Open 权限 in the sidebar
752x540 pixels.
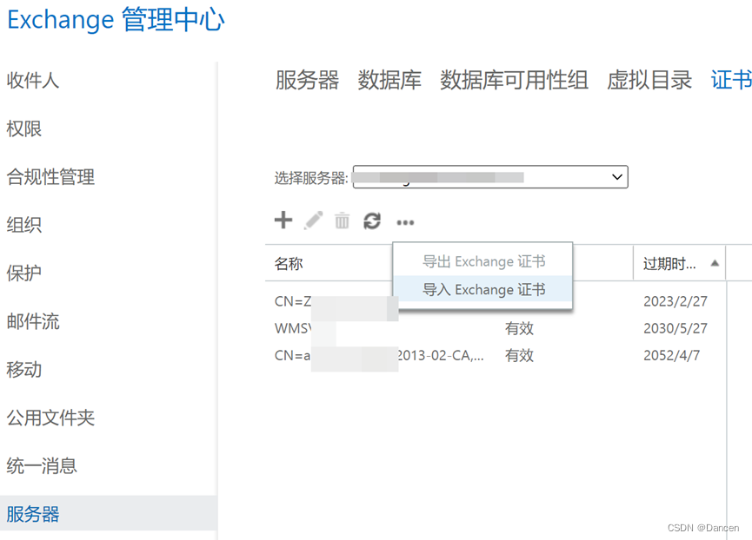24,128
